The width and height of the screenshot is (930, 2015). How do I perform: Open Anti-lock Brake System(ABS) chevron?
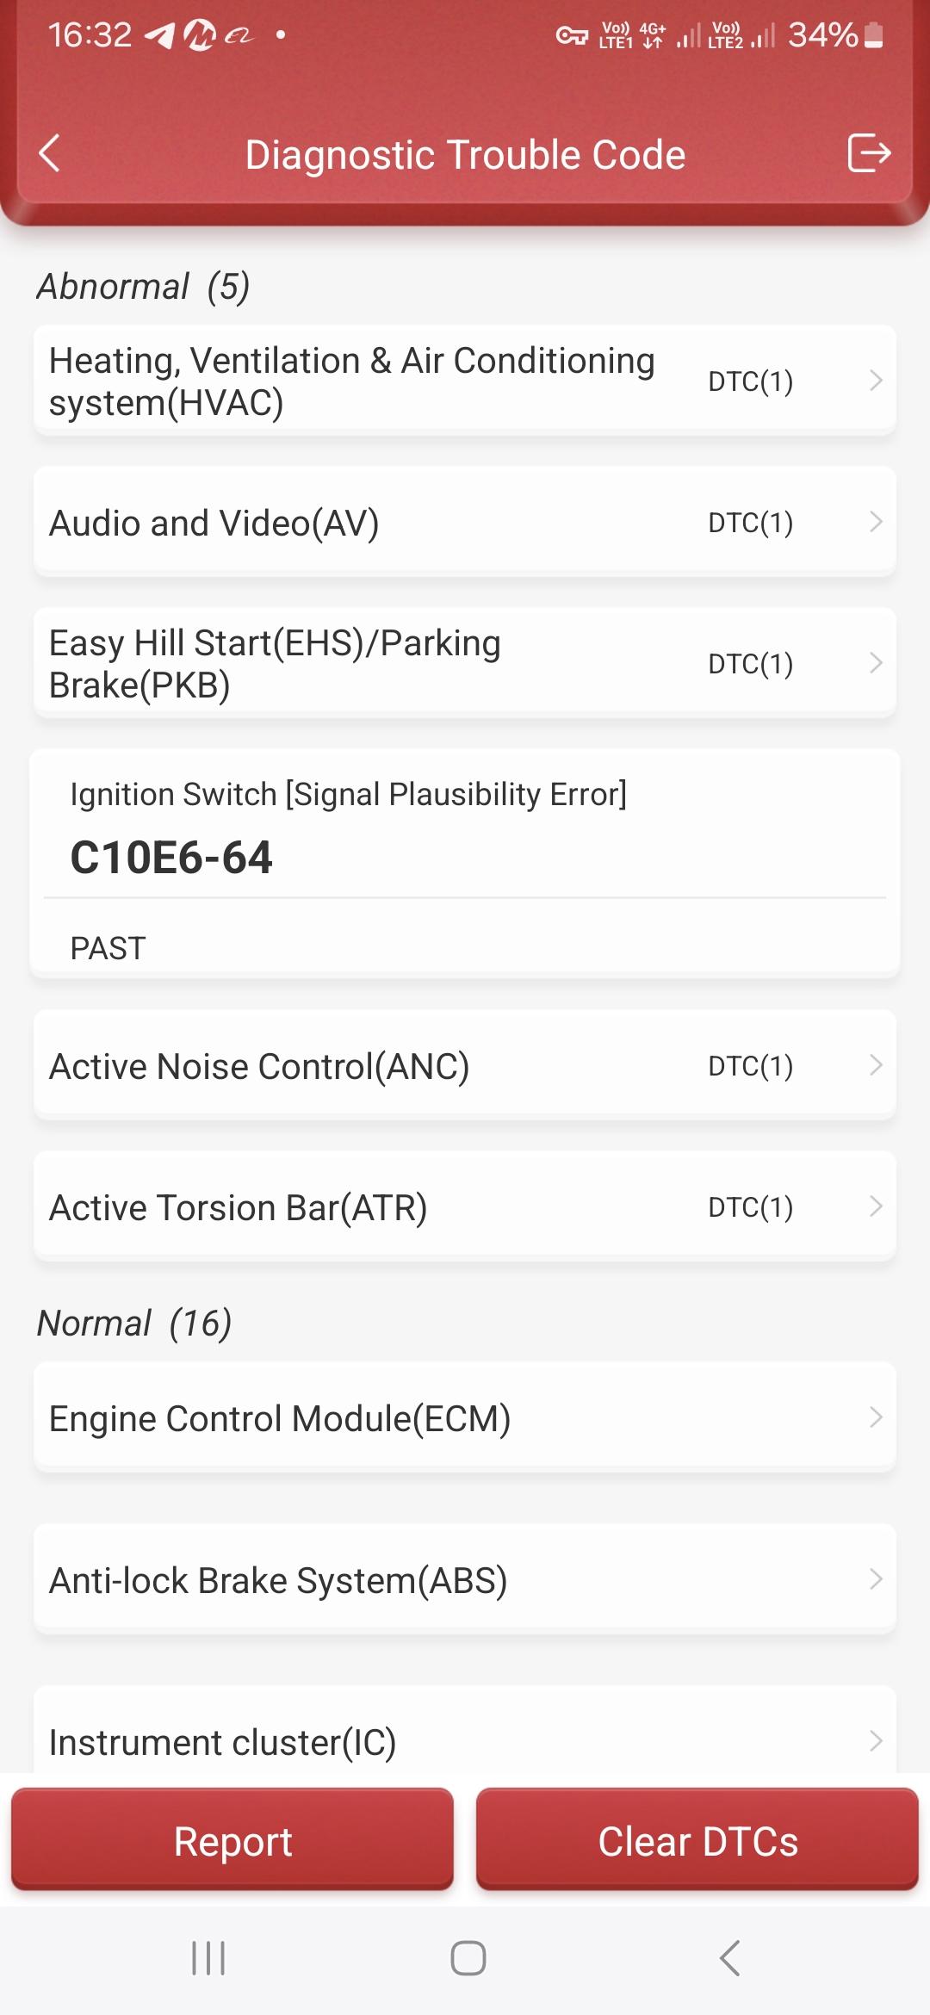[876, 1579]
